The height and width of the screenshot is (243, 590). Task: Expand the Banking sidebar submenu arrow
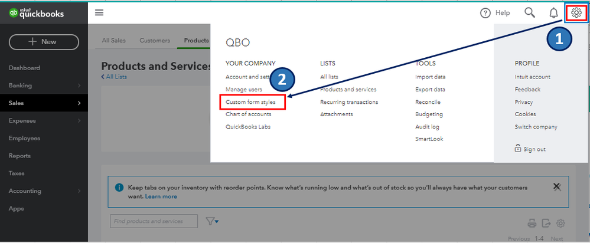point(79,86)
